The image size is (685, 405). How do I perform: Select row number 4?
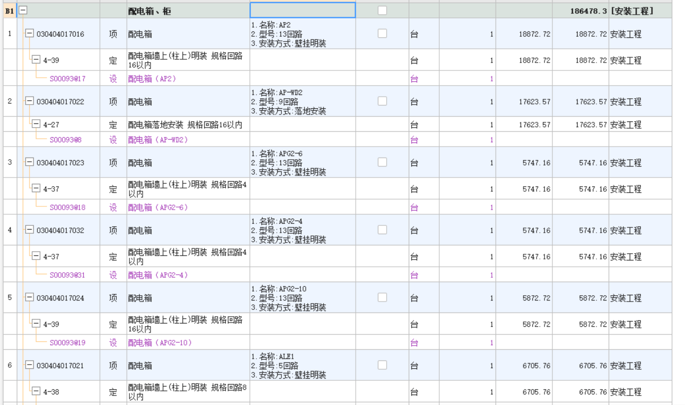pyautogui.click(x=9, y=230)
